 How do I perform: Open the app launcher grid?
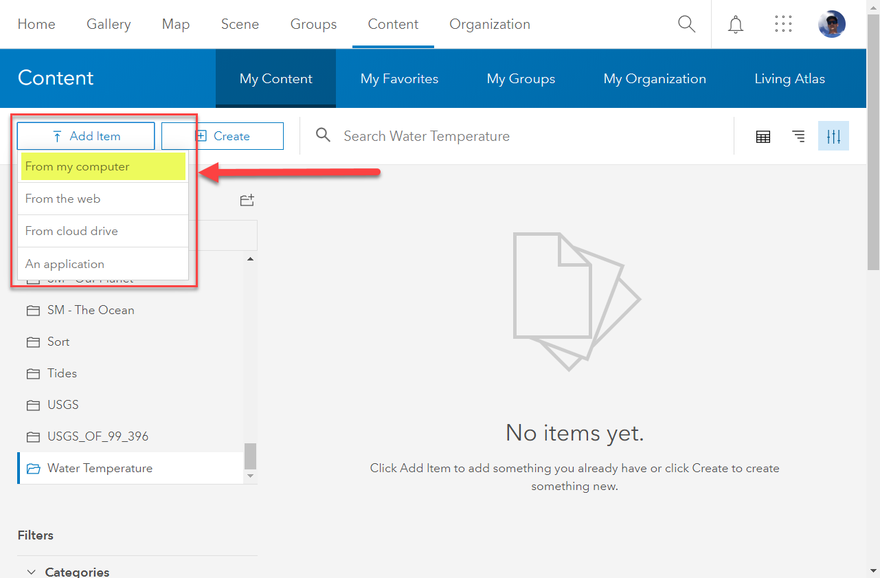click(x=783, y=24)
